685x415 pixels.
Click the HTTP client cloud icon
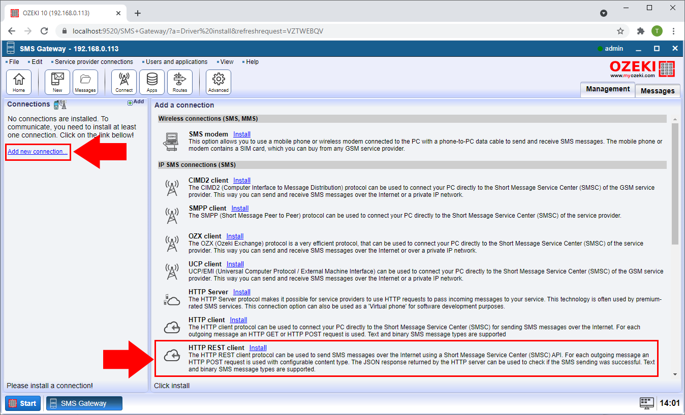172,328
